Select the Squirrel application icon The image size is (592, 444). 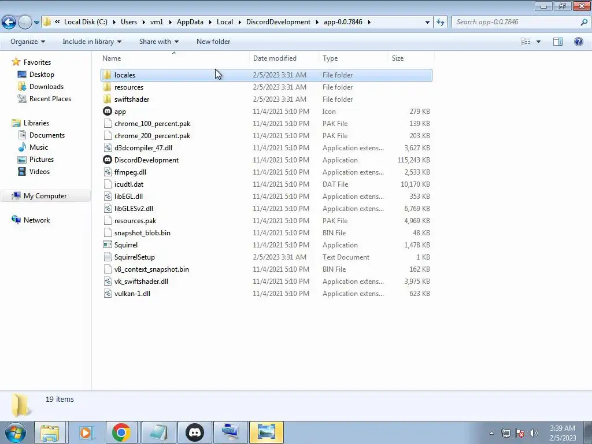point(108,245)
